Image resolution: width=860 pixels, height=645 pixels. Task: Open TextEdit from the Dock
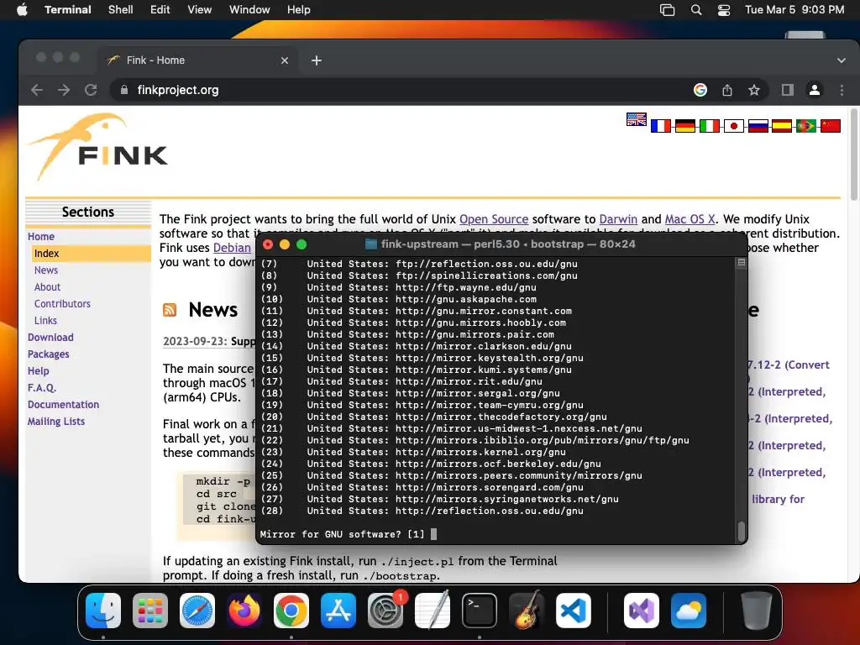click(x=433, y=611)
